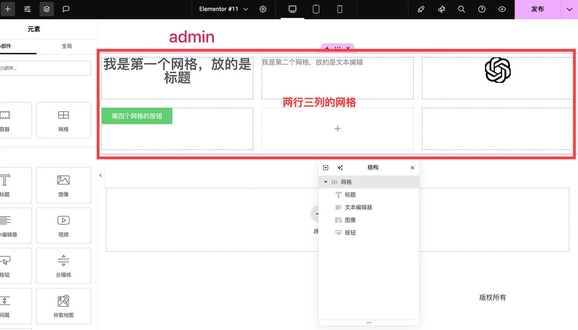This screenshot has height=330, width=578.
Task: Switch to desktop view mode
Action: click(292, 9)
